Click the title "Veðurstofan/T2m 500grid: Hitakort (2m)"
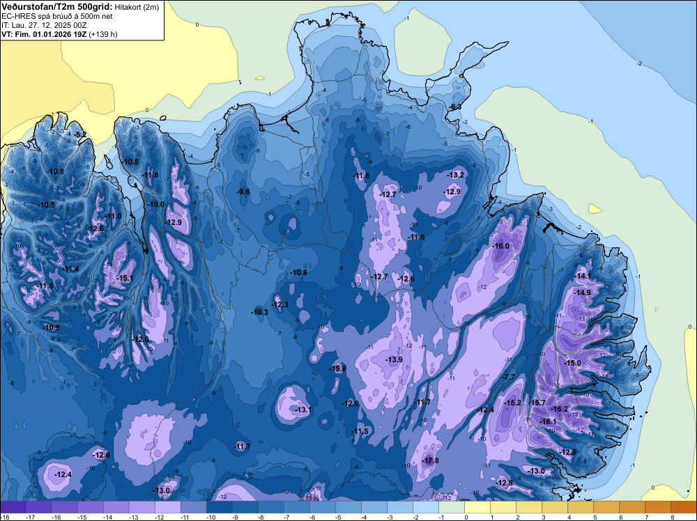Viewport: 697px width, 521px height. [x=80, y=6]
